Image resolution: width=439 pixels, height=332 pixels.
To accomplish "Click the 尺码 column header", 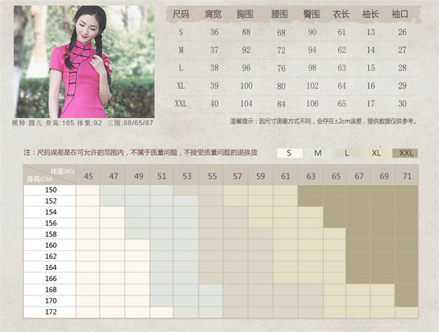I will coord(181,14).
